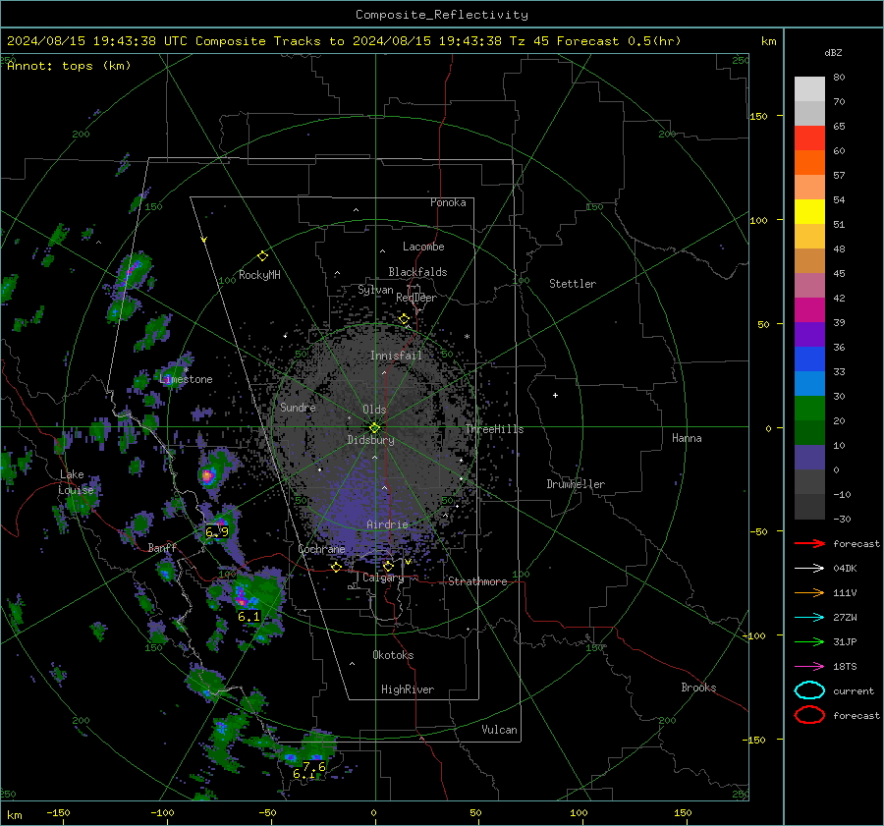Pick the red 60–65 dBZ swatch
The image size is (884, 826).
click(x=809, y=138)
